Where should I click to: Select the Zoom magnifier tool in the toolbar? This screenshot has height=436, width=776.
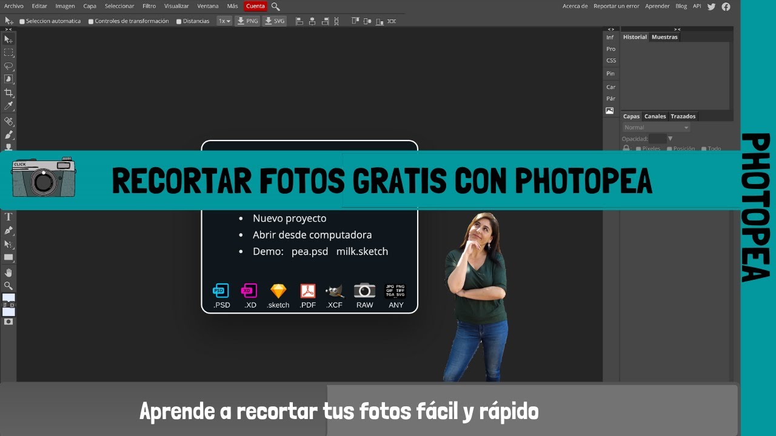click(8, 286)
